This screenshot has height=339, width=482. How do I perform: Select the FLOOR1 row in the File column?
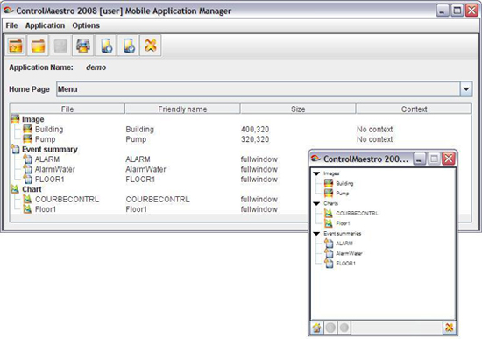pyautogui.click(x=49, y=180)
